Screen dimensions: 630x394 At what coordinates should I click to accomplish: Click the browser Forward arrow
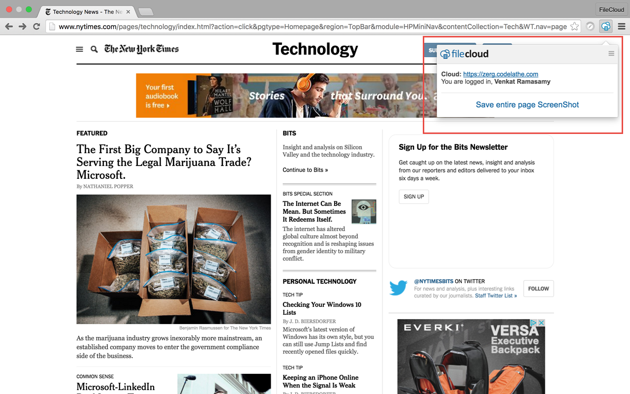tap(23, 27)
